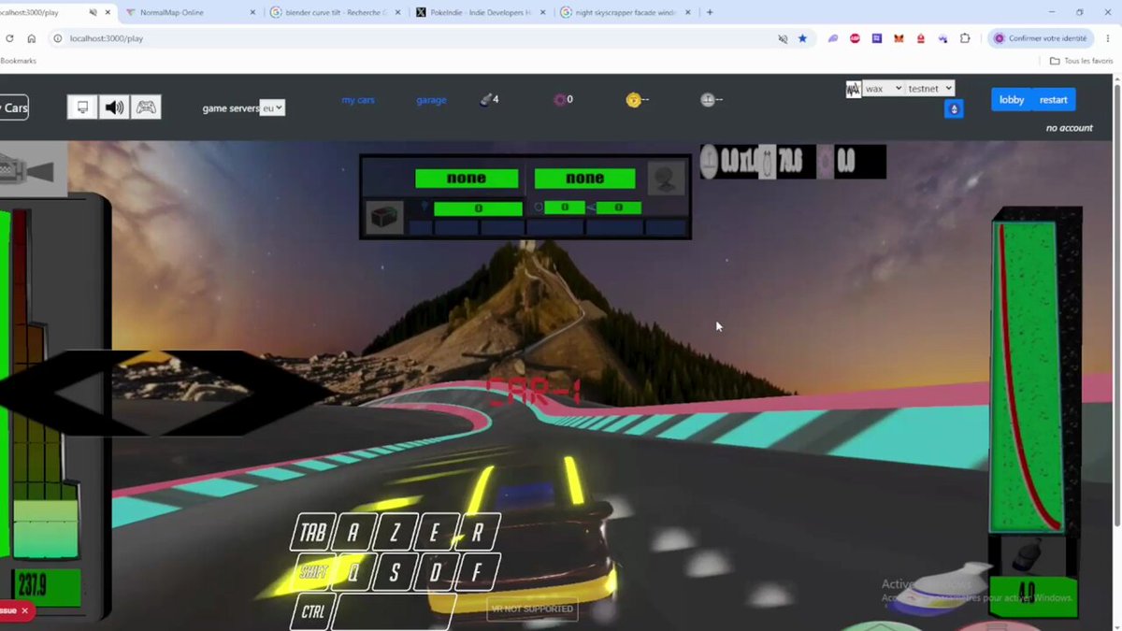Open the my cars link
The width and height of the screenshot is (1122, 631).
(358, 100)
